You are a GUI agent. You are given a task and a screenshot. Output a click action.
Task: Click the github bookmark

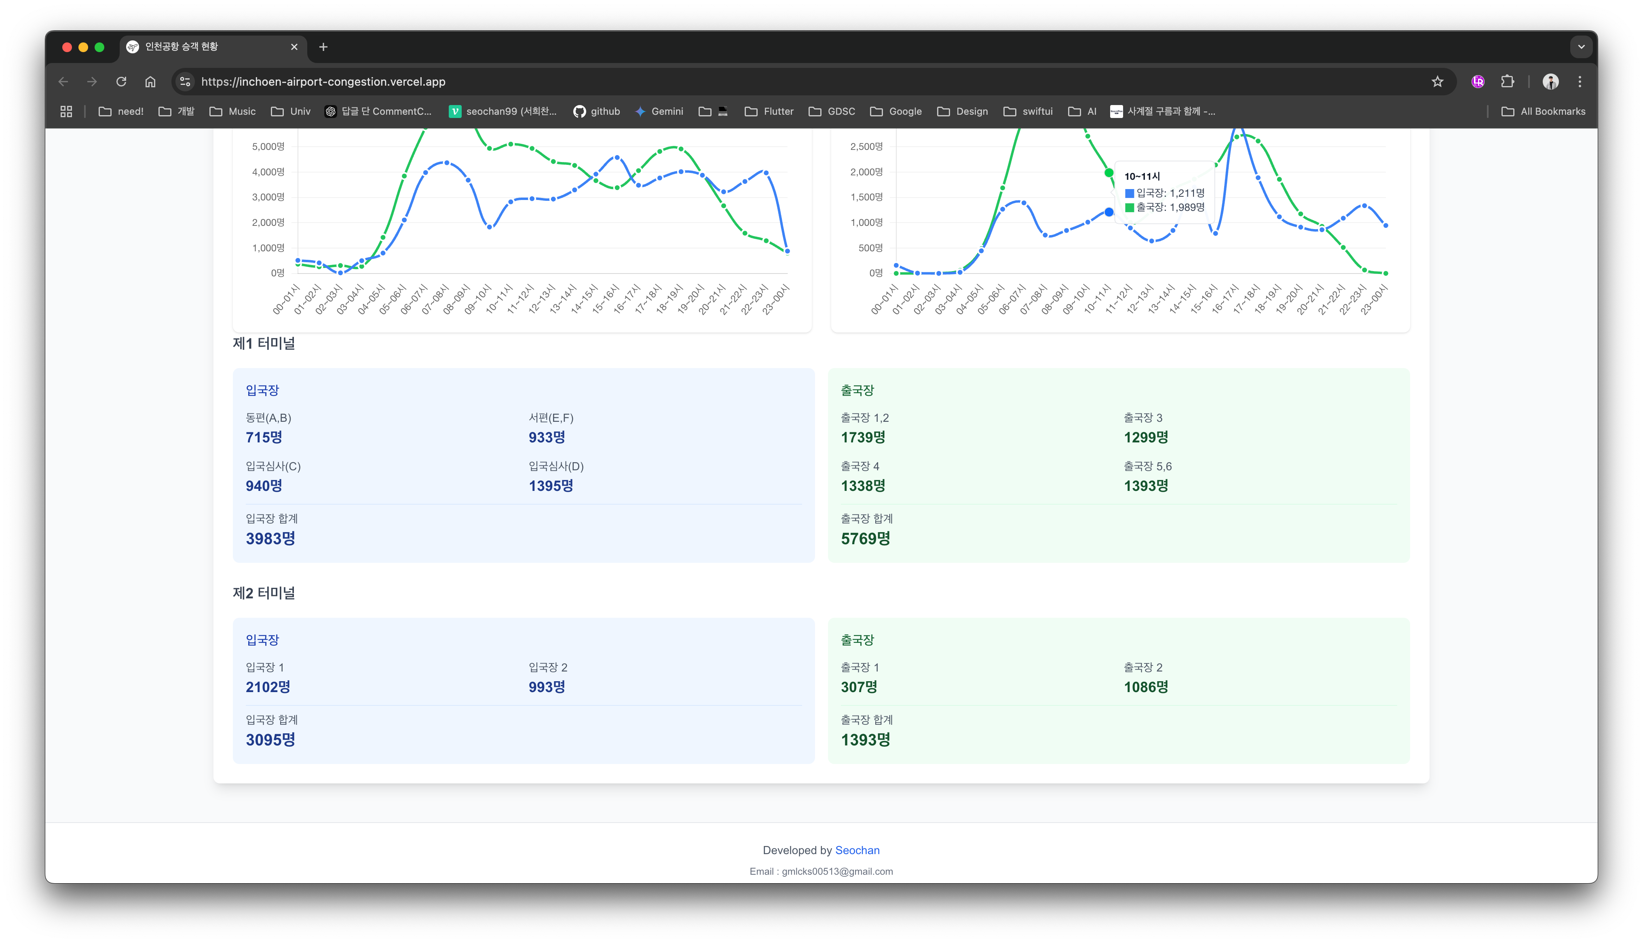click(596, 112)
